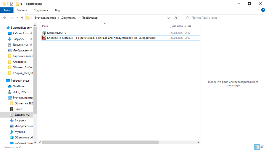Open the quick access toolbar customize dropdown
This screenshot has width=266, height=150.
point(21,4)
